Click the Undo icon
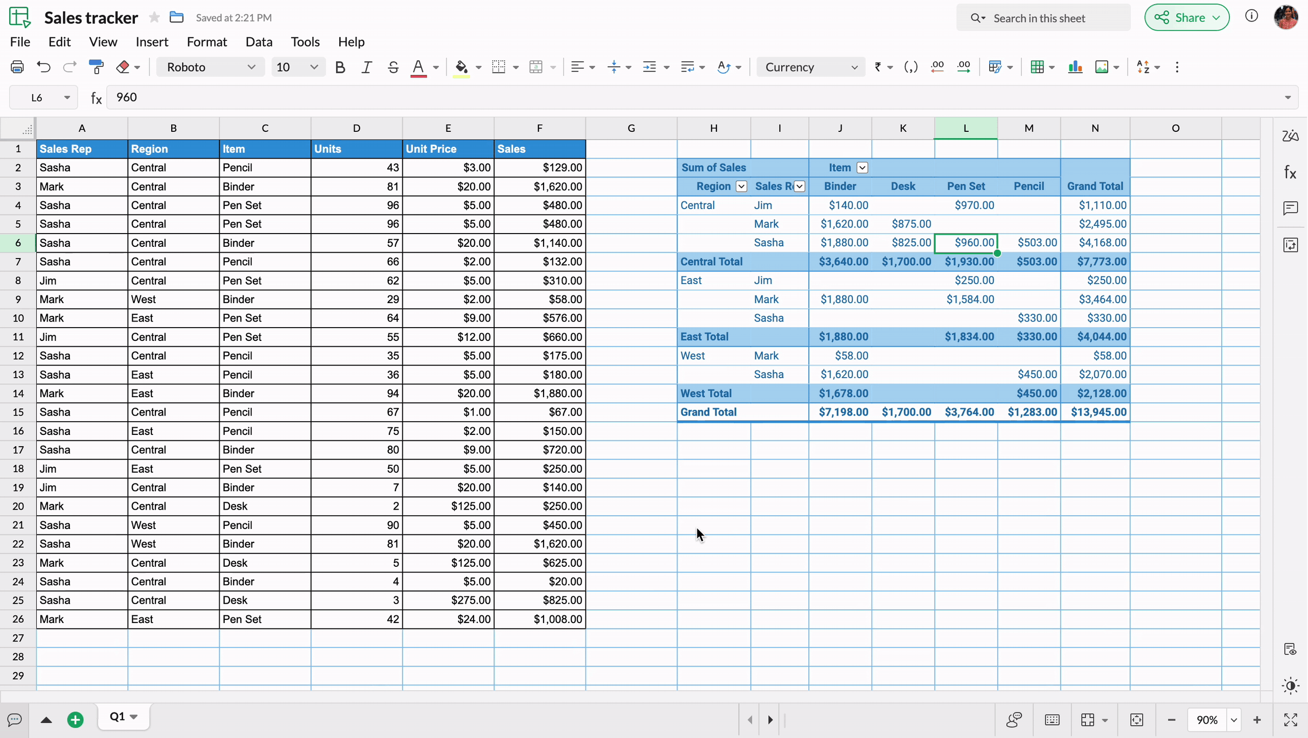This screenshot has width=1308, height=738. point(43,67)
